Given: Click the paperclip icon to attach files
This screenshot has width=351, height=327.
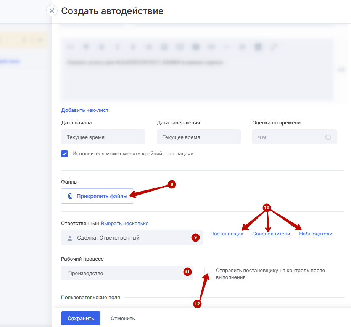Looking at the screenshot, I should point(70,196).
